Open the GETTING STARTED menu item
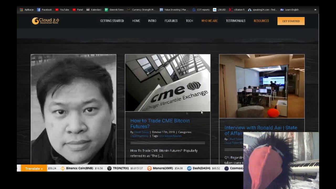The image size is (336, 189). pyautogui.click(x=112, y=21)
